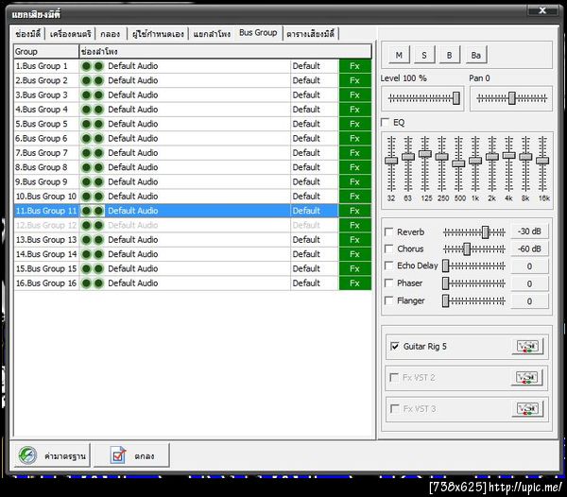Click the green Fx cell of Bus Group 5
567x497 pixels.
pos(354,124)
